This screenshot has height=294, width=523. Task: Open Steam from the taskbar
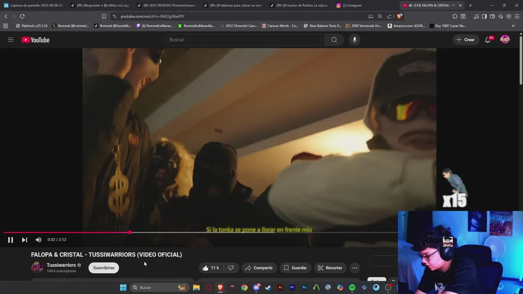268,287
